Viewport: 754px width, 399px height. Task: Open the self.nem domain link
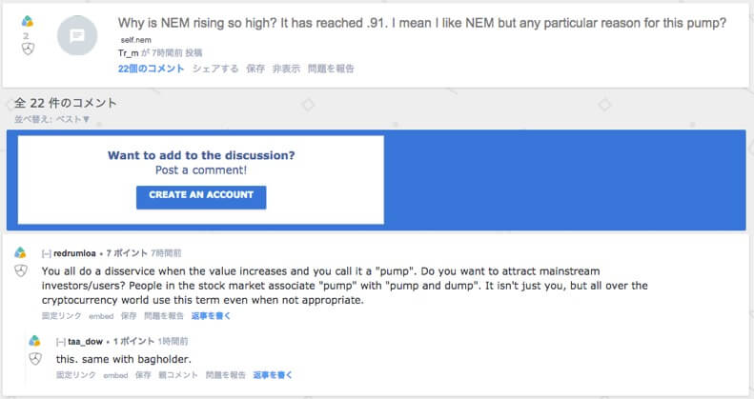coord(135,40)
